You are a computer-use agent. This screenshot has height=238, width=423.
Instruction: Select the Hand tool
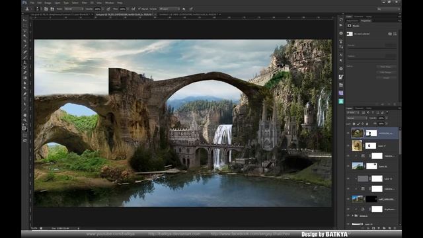[25, 115]
